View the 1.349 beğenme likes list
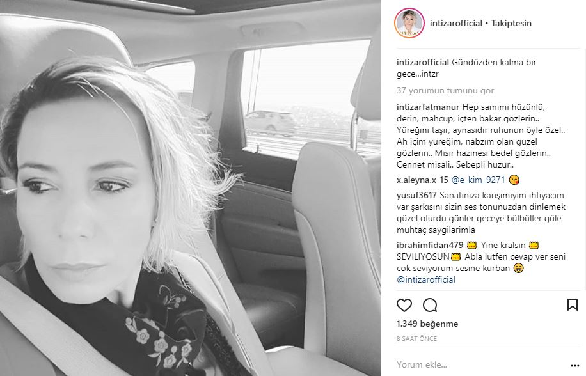 pyautogui.click(x=427, y=324)
